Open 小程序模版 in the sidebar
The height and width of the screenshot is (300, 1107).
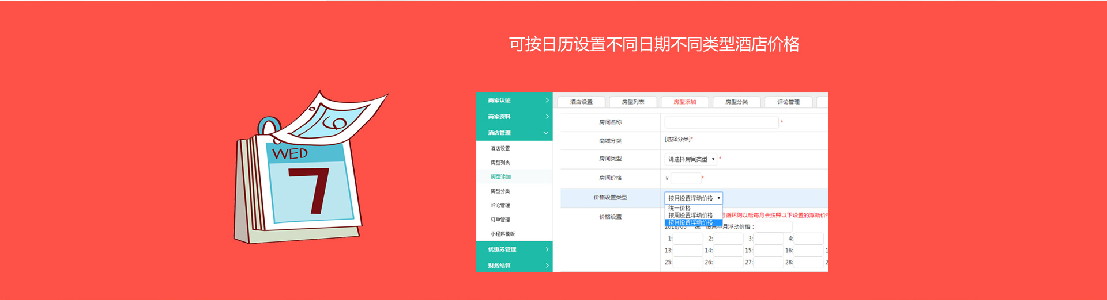click(503, 234)
